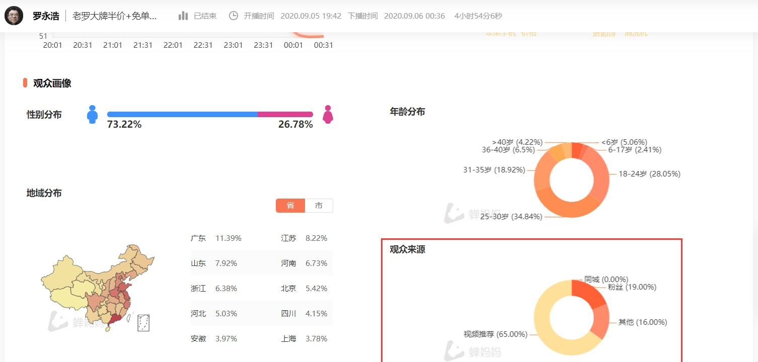The image size is (758, 362).
Task: Click the pink female figure icon
Action: pyautogui.click(x=328, y=115)
